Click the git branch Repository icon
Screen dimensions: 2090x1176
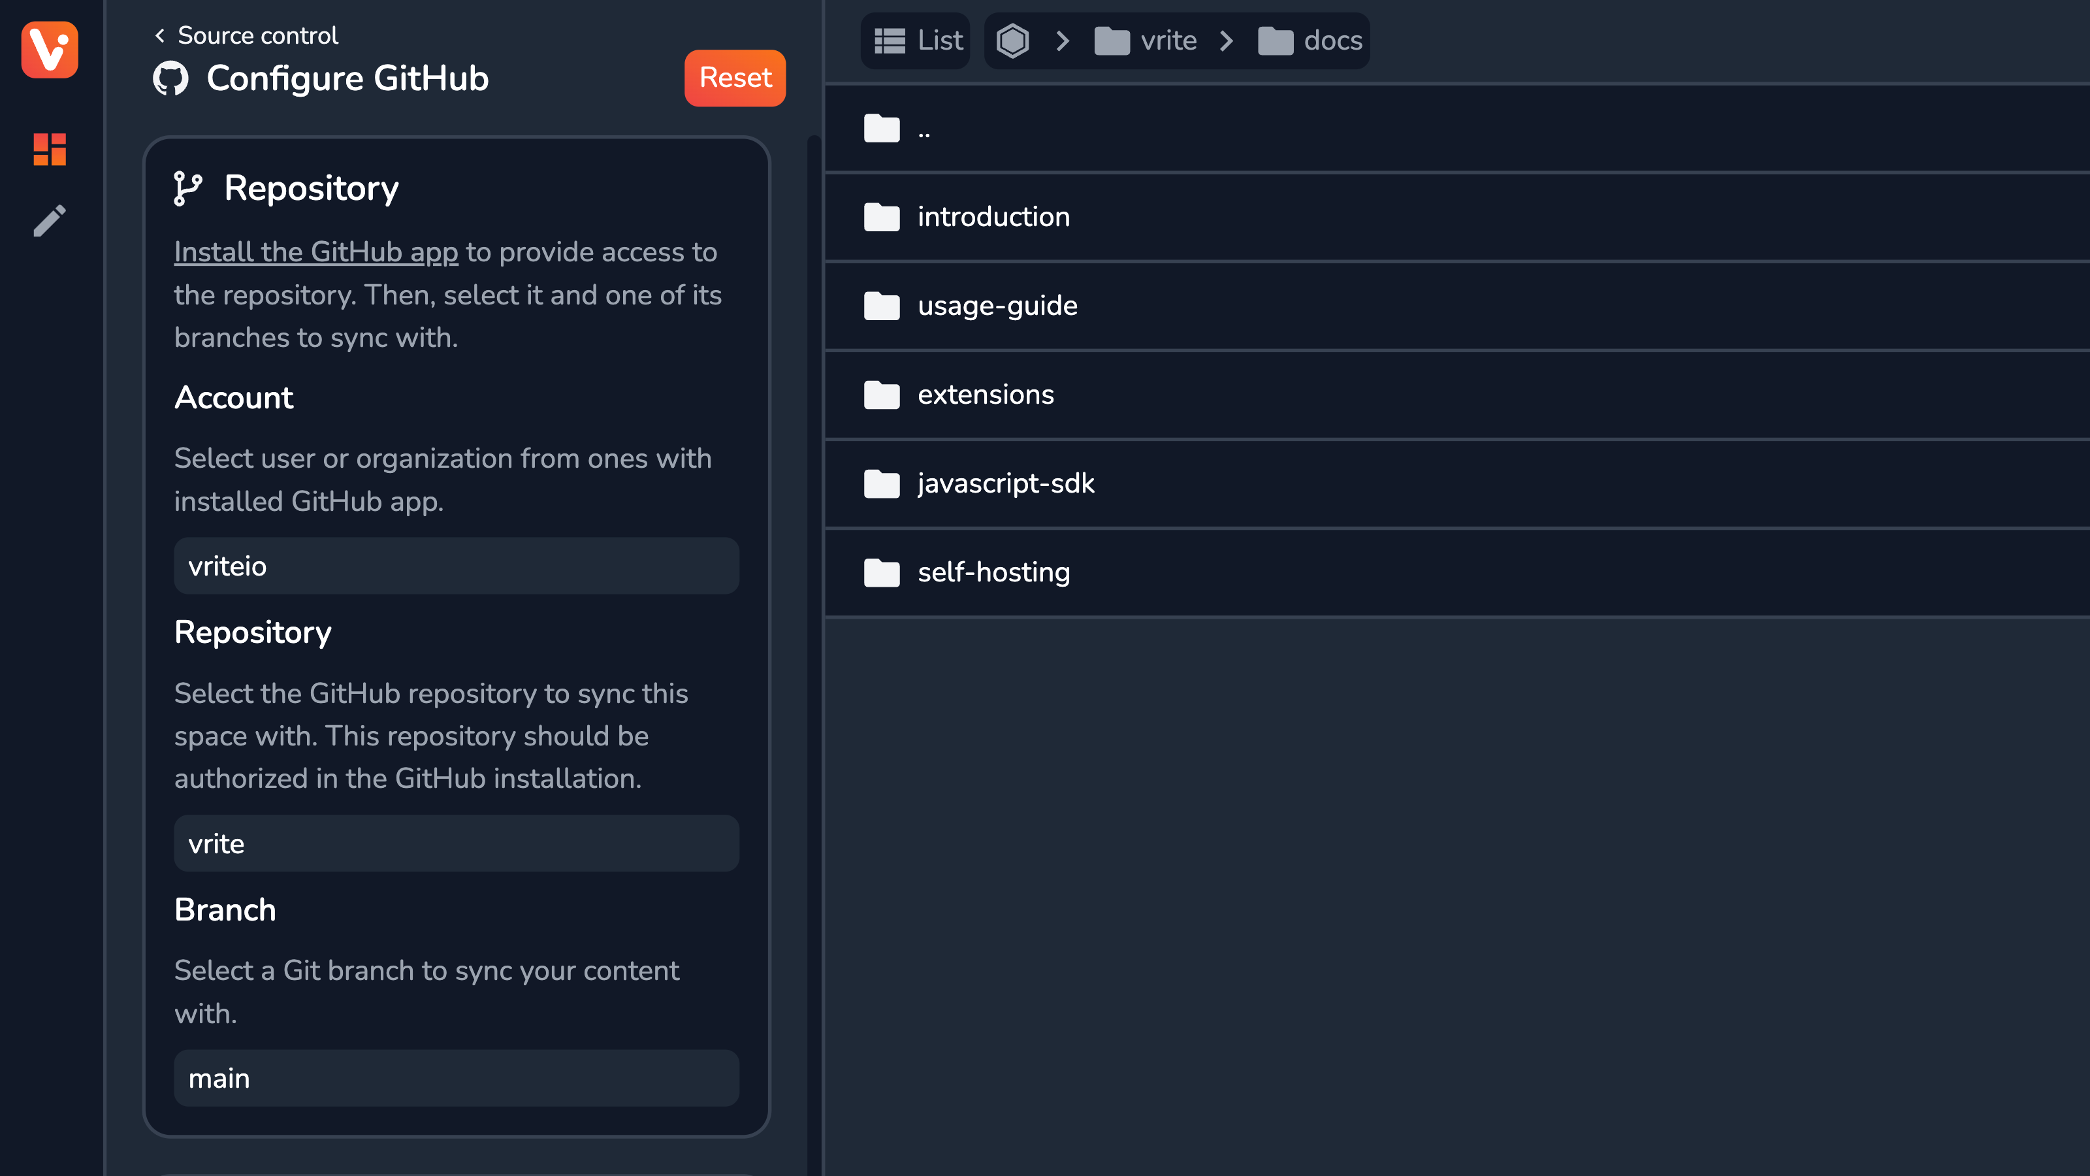click(188, 188)
